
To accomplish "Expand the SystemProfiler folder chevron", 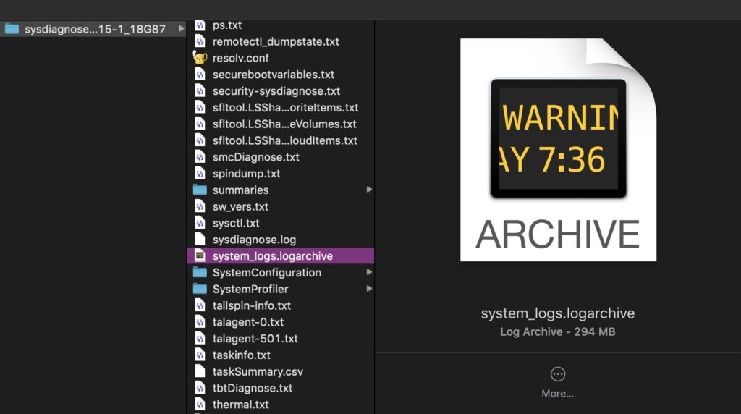I will tap(369, 289).
